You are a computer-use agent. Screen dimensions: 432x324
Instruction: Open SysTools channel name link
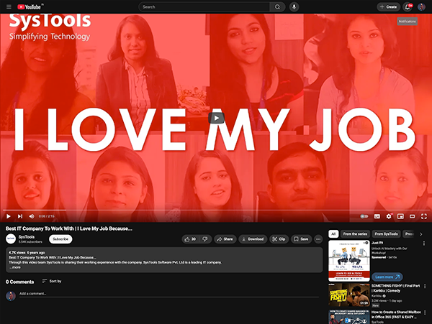tap(27, 237)
